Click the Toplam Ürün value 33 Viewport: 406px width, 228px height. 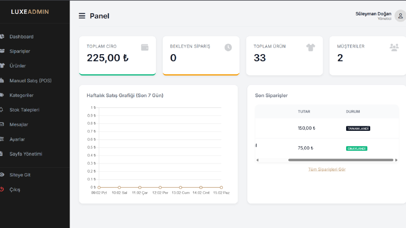[x=260, y=58]
